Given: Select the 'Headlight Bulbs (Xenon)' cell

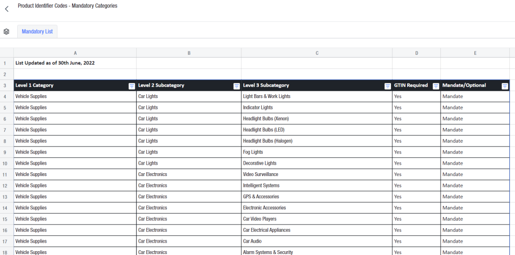Looking at the screenshot, I should tap(317, 118).
